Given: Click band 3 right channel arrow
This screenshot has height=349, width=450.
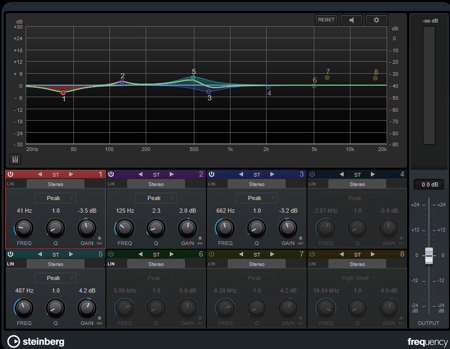Looking at the screenshot, I should [272, 174].
